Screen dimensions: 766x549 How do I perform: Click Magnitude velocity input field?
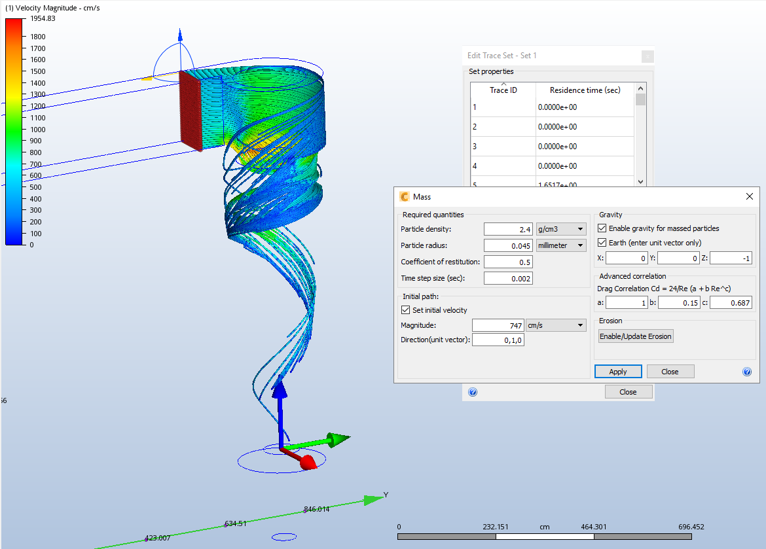(x=498, y=325)
